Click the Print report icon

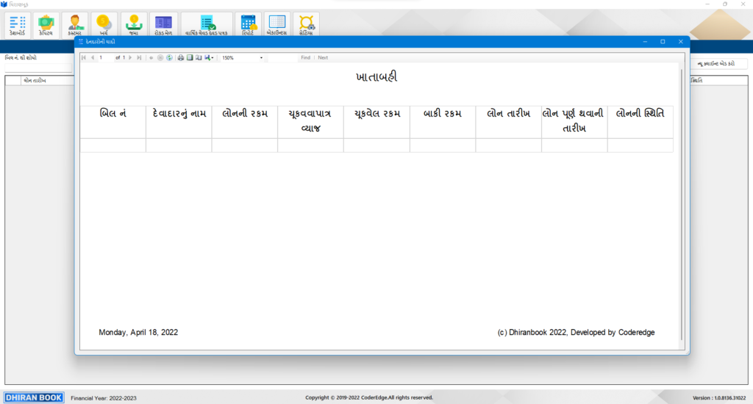coord(181,57)
